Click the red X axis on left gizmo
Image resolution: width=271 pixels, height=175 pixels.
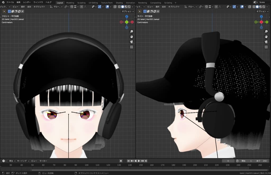pos(132,22)
